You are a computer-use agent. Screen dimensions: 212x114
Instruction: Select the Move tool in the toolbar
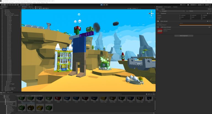pos(5,5)
